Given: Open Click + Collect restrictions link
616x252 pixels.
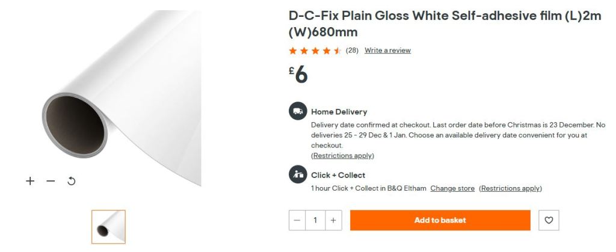Looking at the screenshot, I should pos(510,188).
